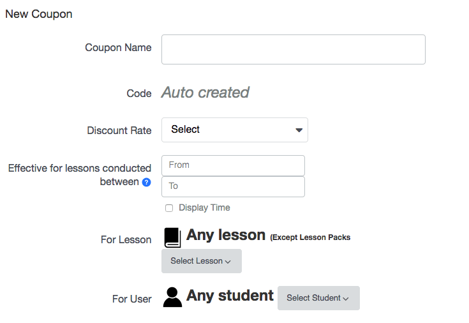Image resolution: width=469 pixels, height=323 pixels.
Task: Click the blue help question mark icon
Action: 146,182
